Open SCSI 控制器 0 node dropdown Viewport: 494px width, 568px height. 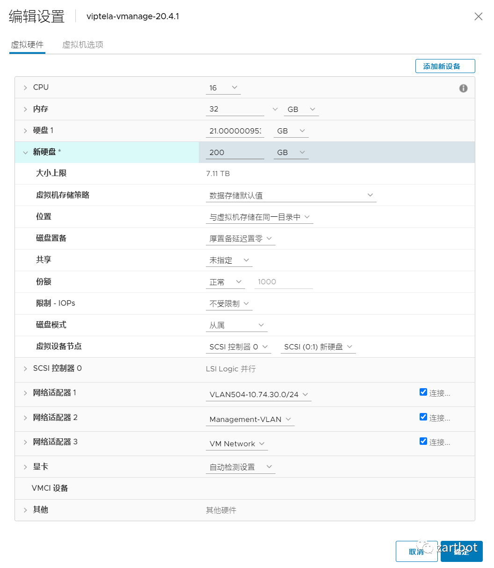pos(239,347)
